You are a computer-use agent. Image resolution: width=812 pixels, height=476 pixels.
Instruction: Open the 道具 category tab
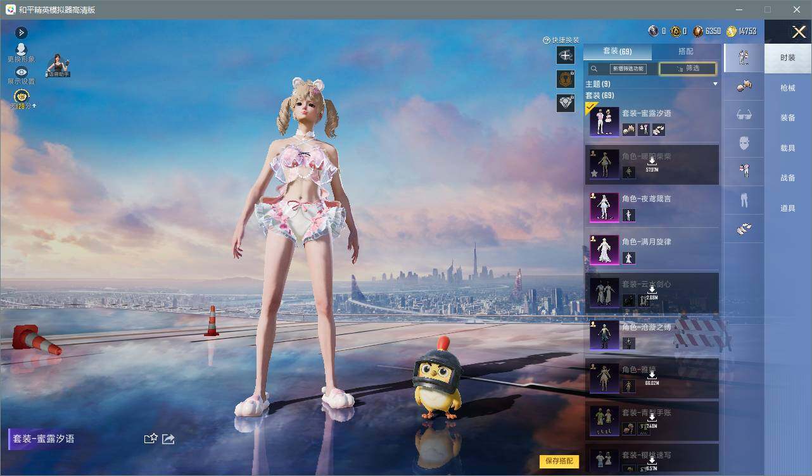point(788,208)
